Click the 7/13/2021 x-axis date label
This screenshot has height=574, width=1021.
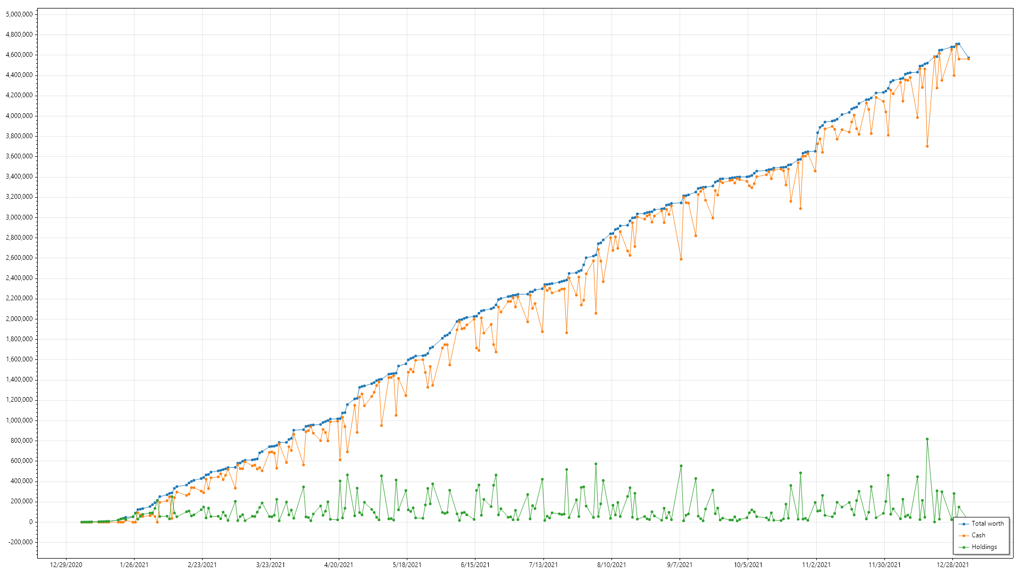click(543, 564)
